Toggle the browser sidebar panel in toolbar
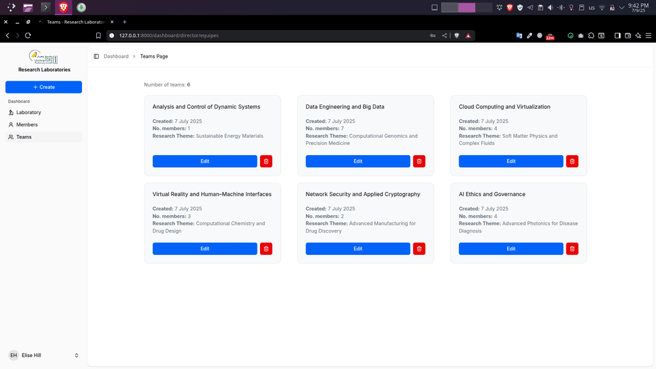The height and width of the screenshot is (369, 656). tap(618, 35)
